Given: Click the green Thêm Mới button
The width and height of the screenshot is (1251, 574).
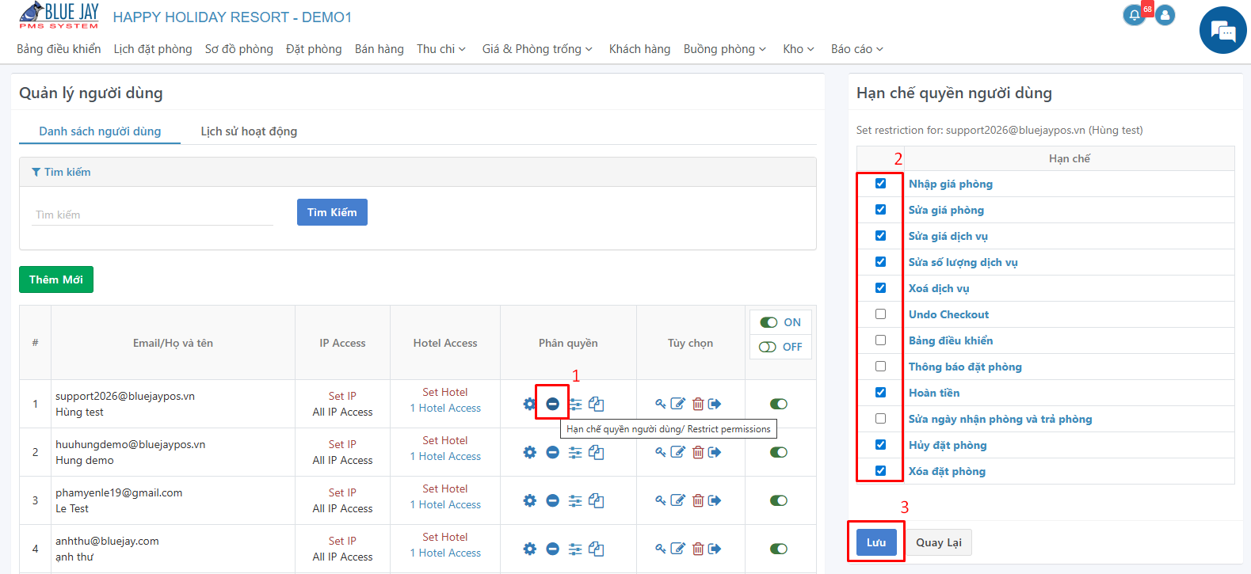Looking at the screenshot, I should tap(56, 279).
